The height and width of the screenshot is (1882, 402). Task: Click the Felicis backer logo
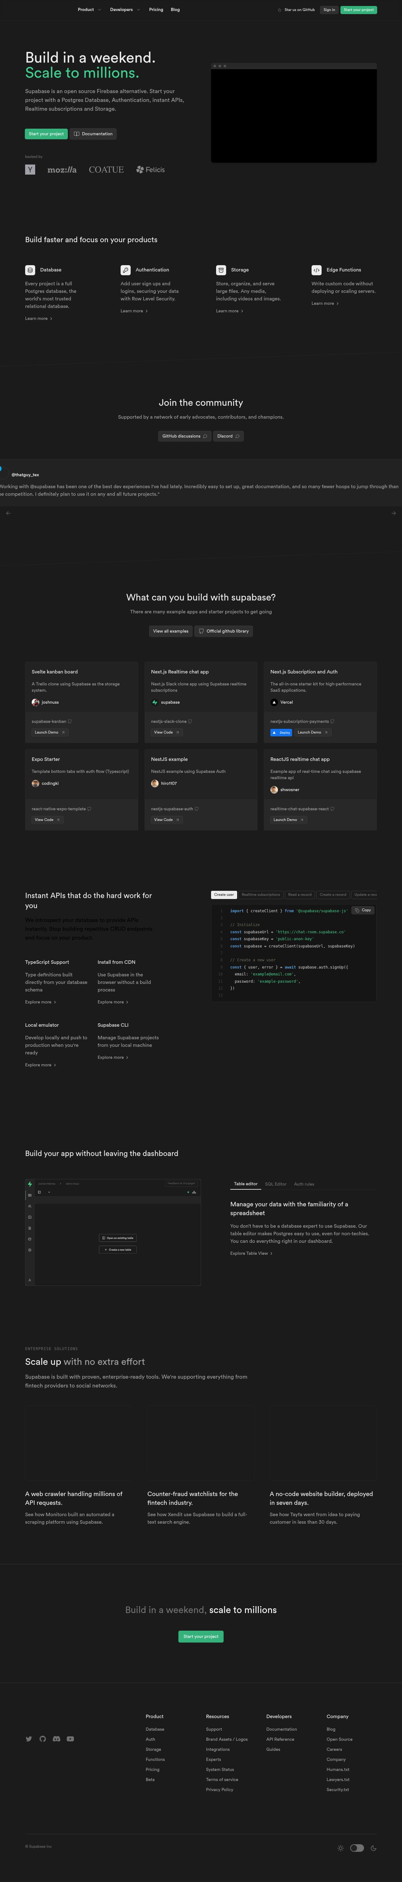click(150, 169)
